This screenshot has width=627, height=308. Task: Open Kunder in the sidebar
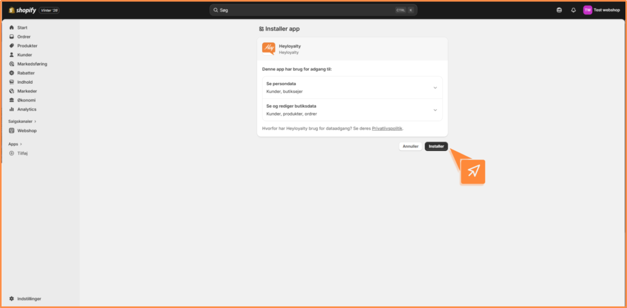[24, 55]
